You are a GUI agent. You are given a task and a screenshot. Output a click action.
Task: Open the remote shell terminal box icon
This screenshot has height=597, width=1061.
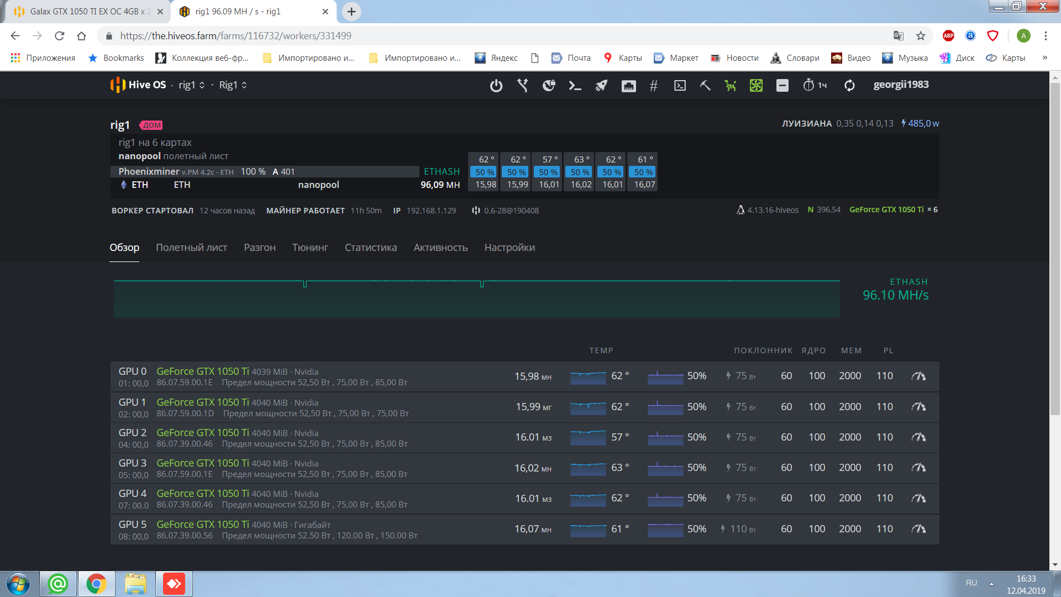click(680, 85)
